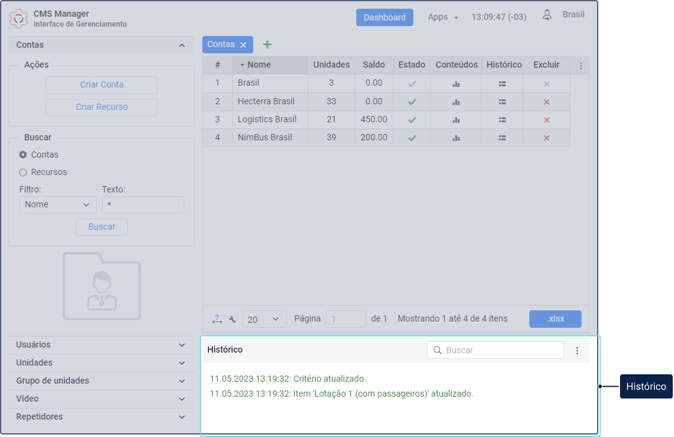Delete the Hecterra Brasil account
Viewport: 674px width, 437px height.
[547, 102]
